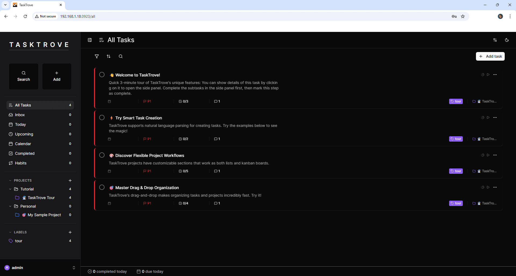Collapse the PROJECTS section
Image resolution: width=516 pixels, height=276 pixels.
(x=10, y=181)
